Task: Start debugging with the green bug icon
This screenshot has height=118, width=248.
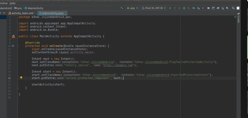Action: point(184,8)
